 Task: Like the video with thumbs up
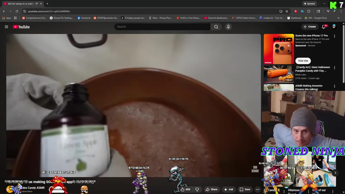pos(185,189)
